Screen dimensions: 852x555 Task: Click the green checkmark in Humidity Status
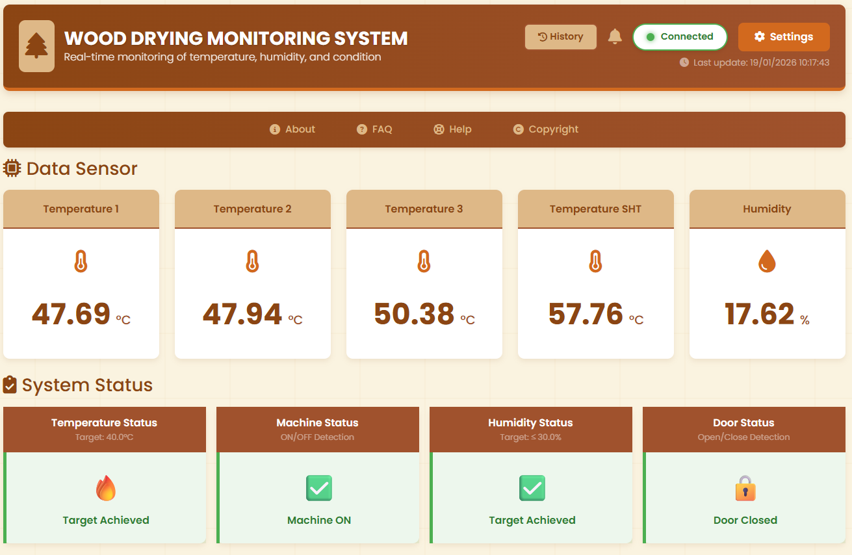532,488
